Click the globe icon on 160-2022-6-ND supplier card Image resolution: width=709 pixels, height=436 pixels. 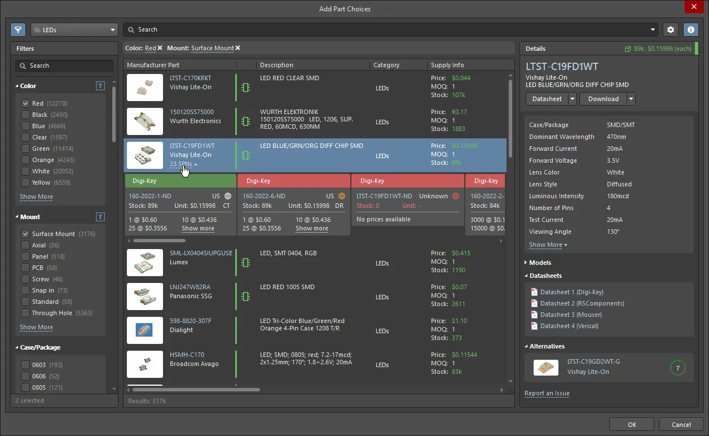click(342, 196)
